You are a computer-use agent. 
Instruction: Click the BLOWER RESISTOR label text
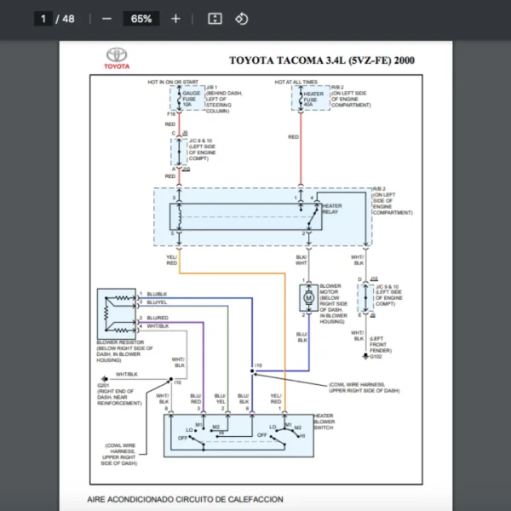pyautogui.click(x=119, y=342)
